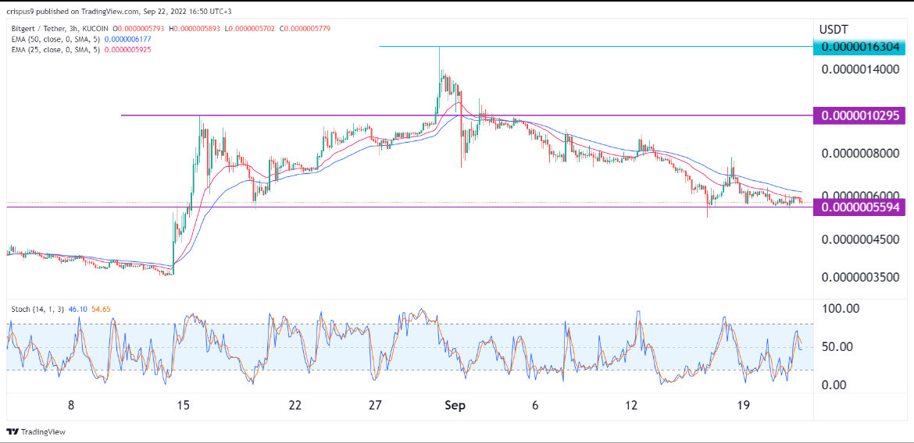The image size is (914, 443).
Task: Click the USDT currency label
Action: pos(834,28)
